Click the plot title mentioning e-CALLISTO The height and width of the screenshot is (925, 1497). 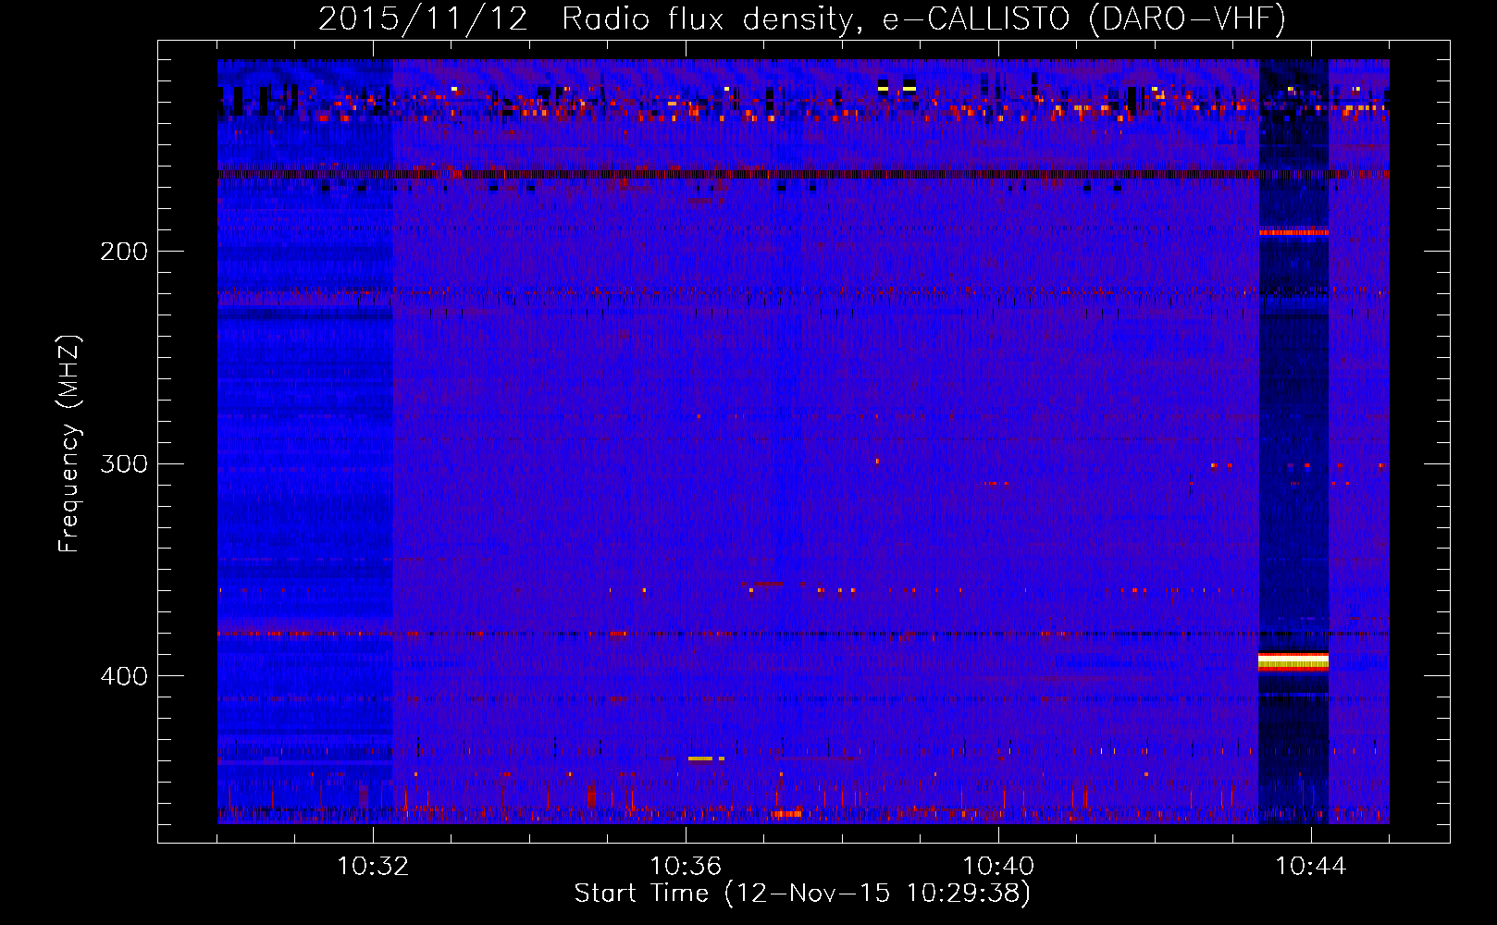click(801, 18)
